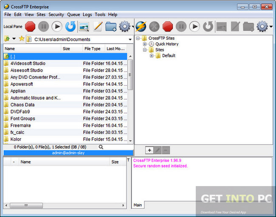
Task: Select the DVDFab9 folder
Action: 65,112
